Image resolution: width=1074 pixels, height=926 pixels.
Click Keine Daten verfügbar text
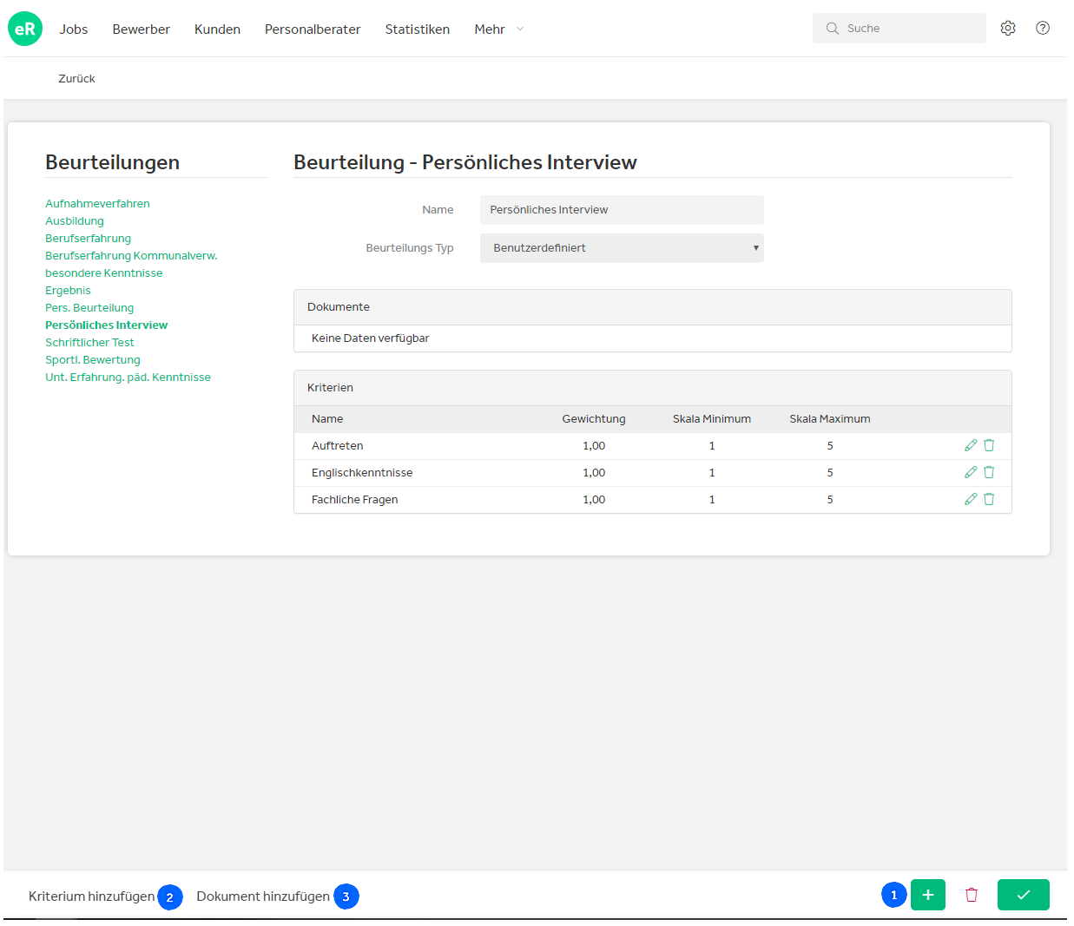pos(371,338)
